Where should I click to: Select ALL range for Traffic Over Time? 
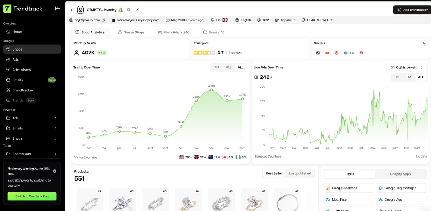pyautogui.click(x=241, y=67)
